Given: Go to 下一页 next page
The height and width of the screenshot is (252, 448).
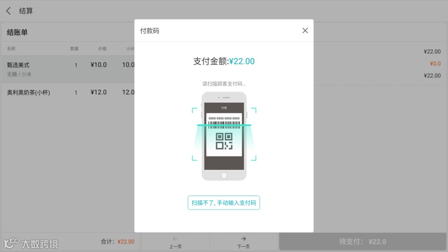Looking at the screenshot, I should [x=243, y=242].
